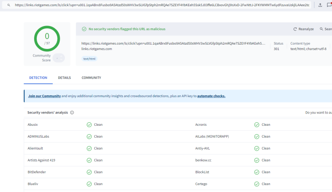332x192 pixels.
Task: Click the 0/97 detection score circle
Action: tap(47, 39)
